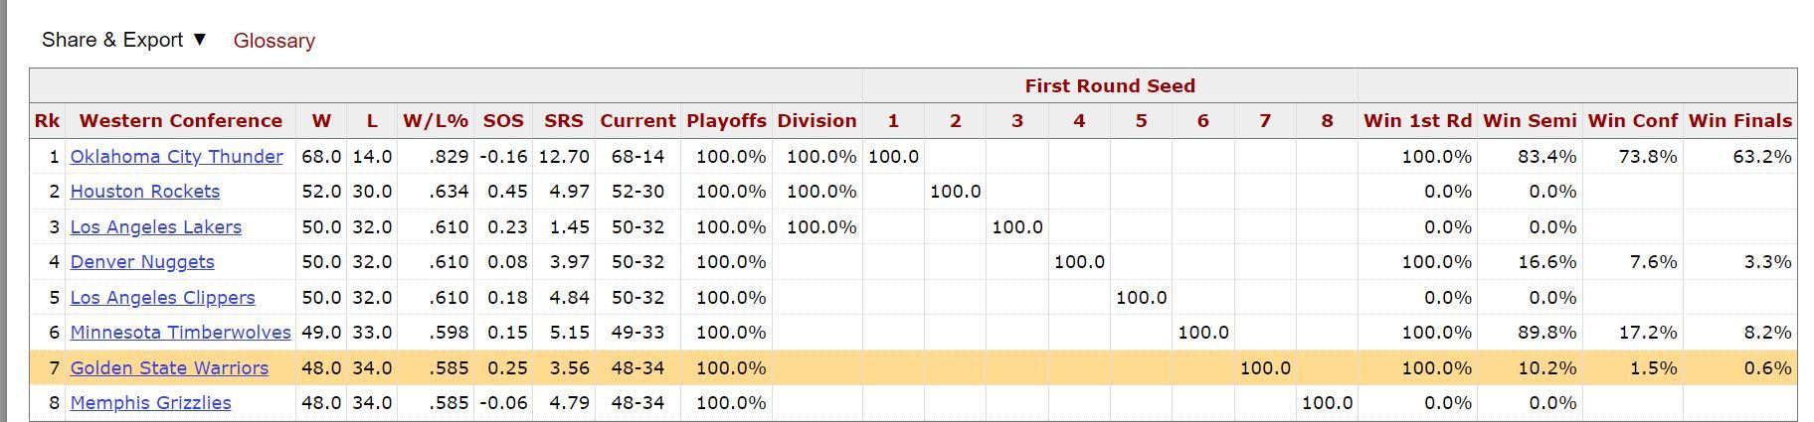The height and width of the screenshot is (422, 1814).
Task: Click the Los Angeles Lakers link
Action: [155, 227]
